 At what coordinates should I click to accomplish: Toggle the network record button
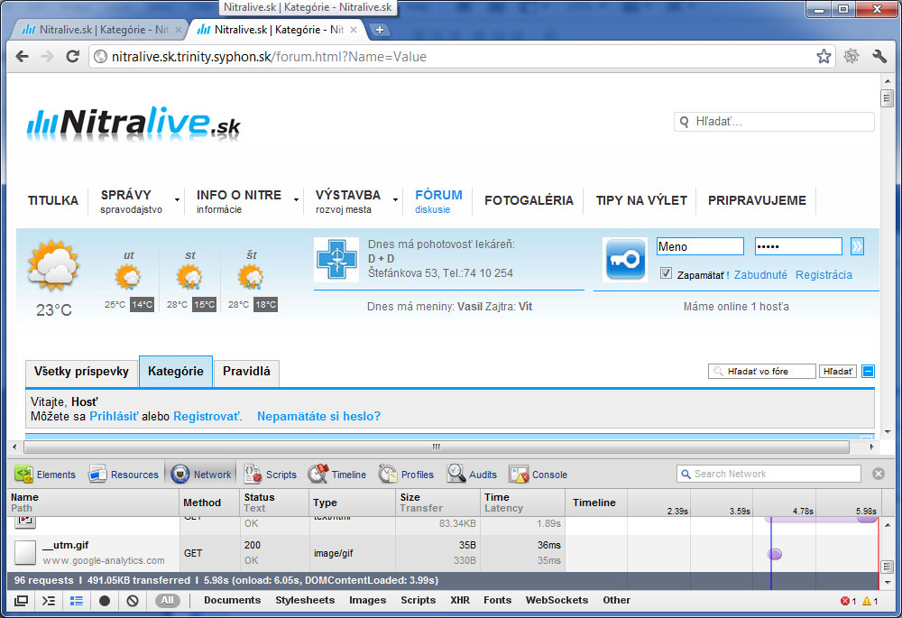(x=105, y=601)
